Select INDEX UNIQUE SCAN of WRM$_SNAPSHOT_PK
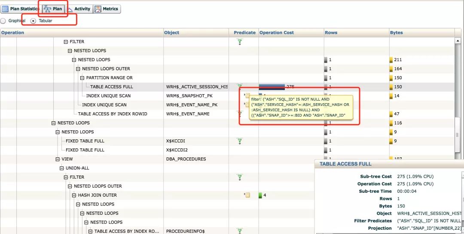The image size is (464, 234). (x=108, y=96)
